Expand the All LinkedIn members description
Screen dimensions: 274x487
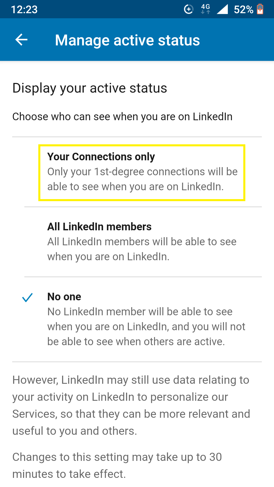(x=142, y=249)
